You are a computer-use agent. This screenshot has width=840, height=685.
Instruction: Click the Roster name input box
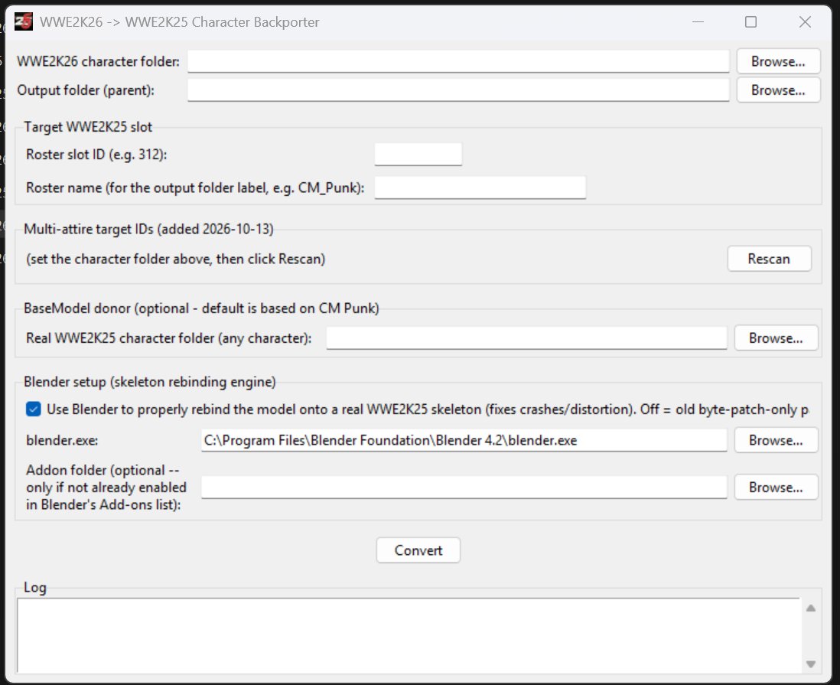pos(480,188)
